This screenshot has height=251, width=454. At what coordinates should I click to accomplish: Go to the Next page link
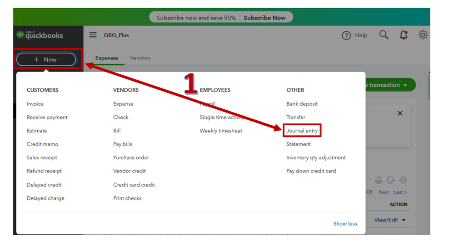coord(384,192)
